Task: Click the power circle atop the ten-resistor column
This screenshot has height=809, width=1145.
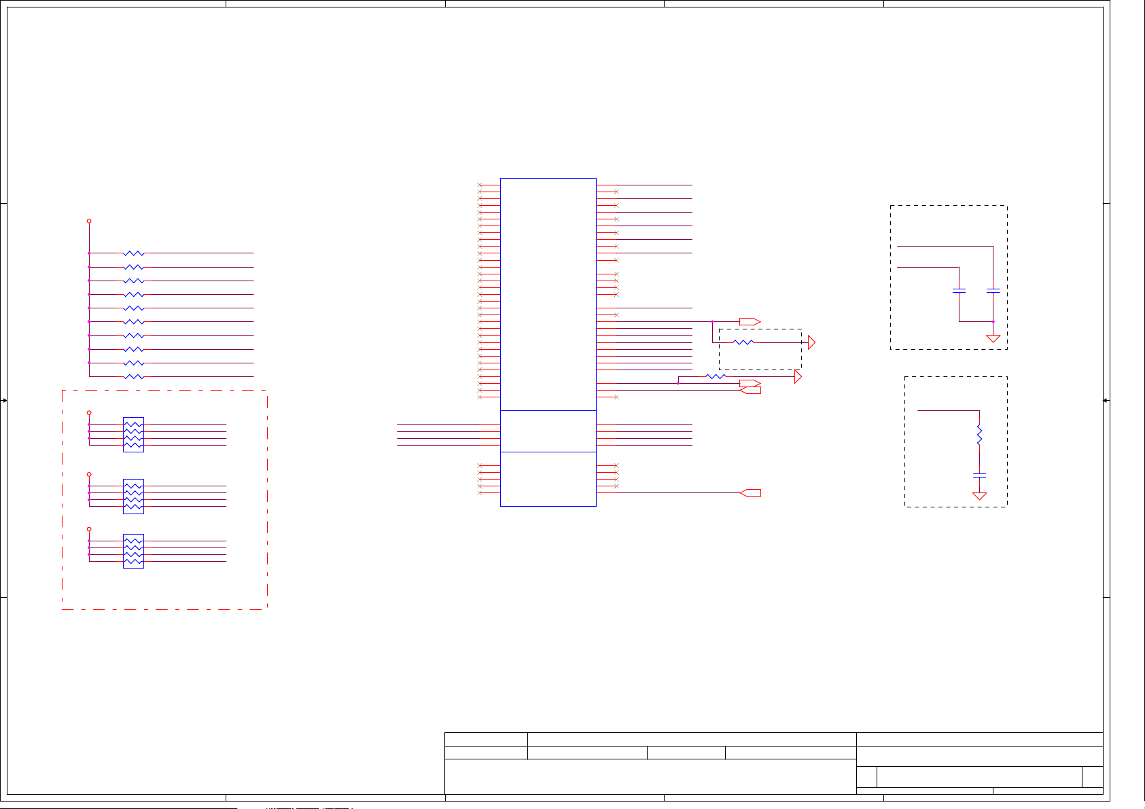Action: [89, 221]
